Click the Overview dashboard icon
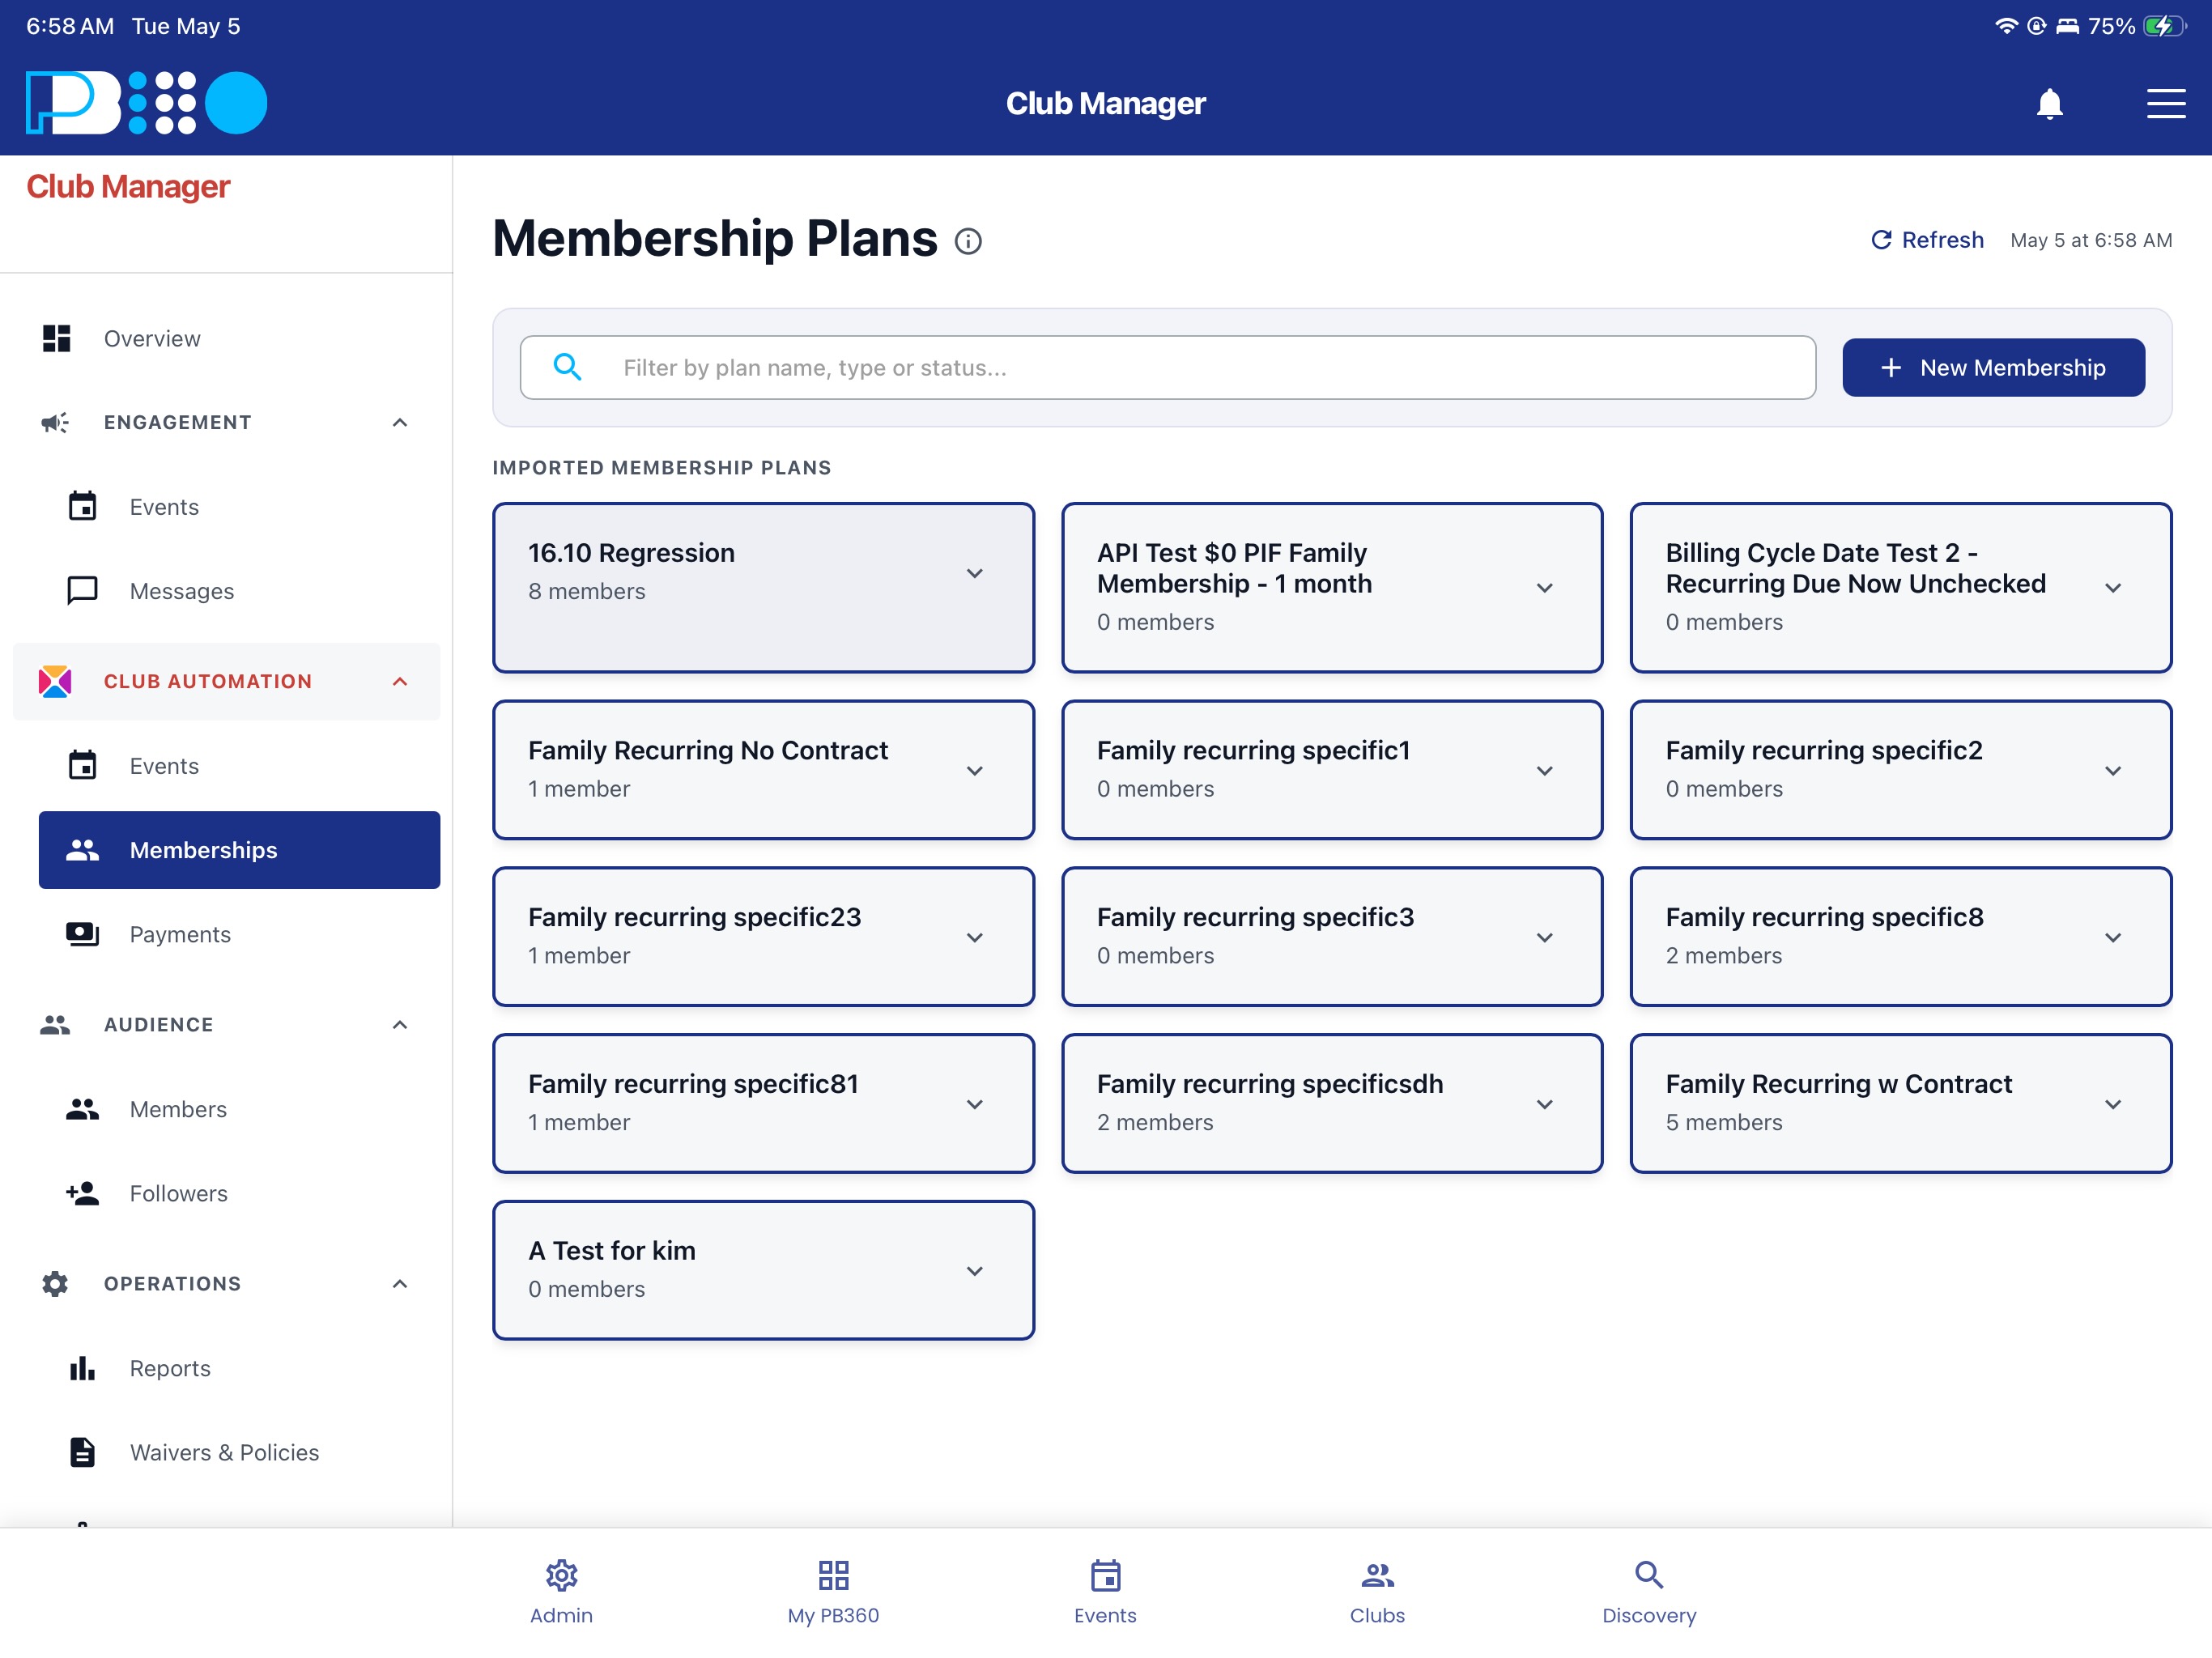 57,338
